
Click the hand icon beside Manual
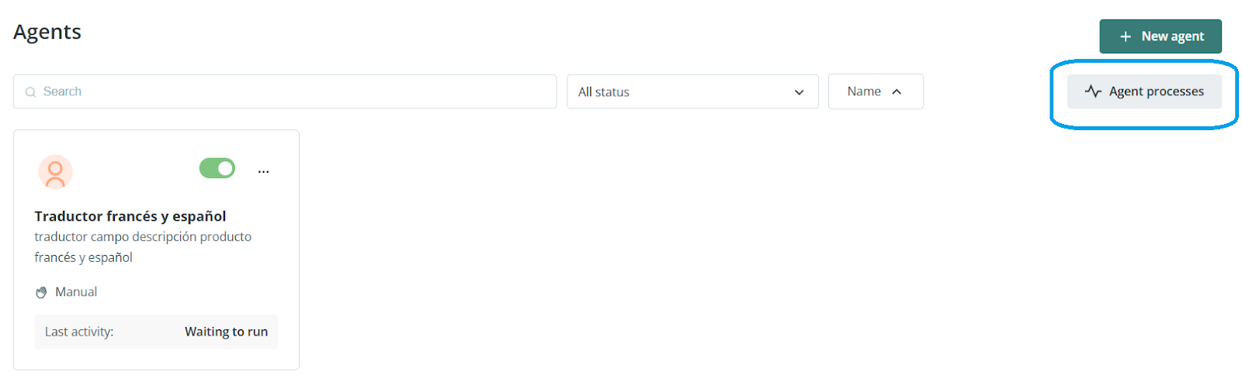pos(42,292)
